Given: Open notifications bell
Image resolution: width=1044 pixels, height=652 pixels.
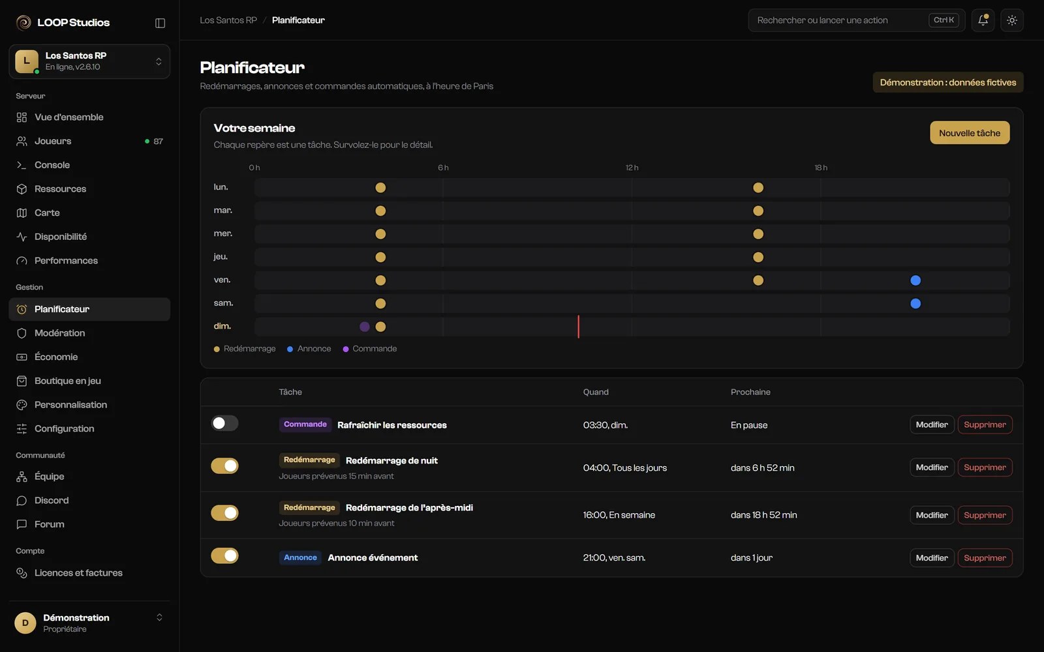Looking at the screenshot, I should pyautogui.click(x=983, y=20).
